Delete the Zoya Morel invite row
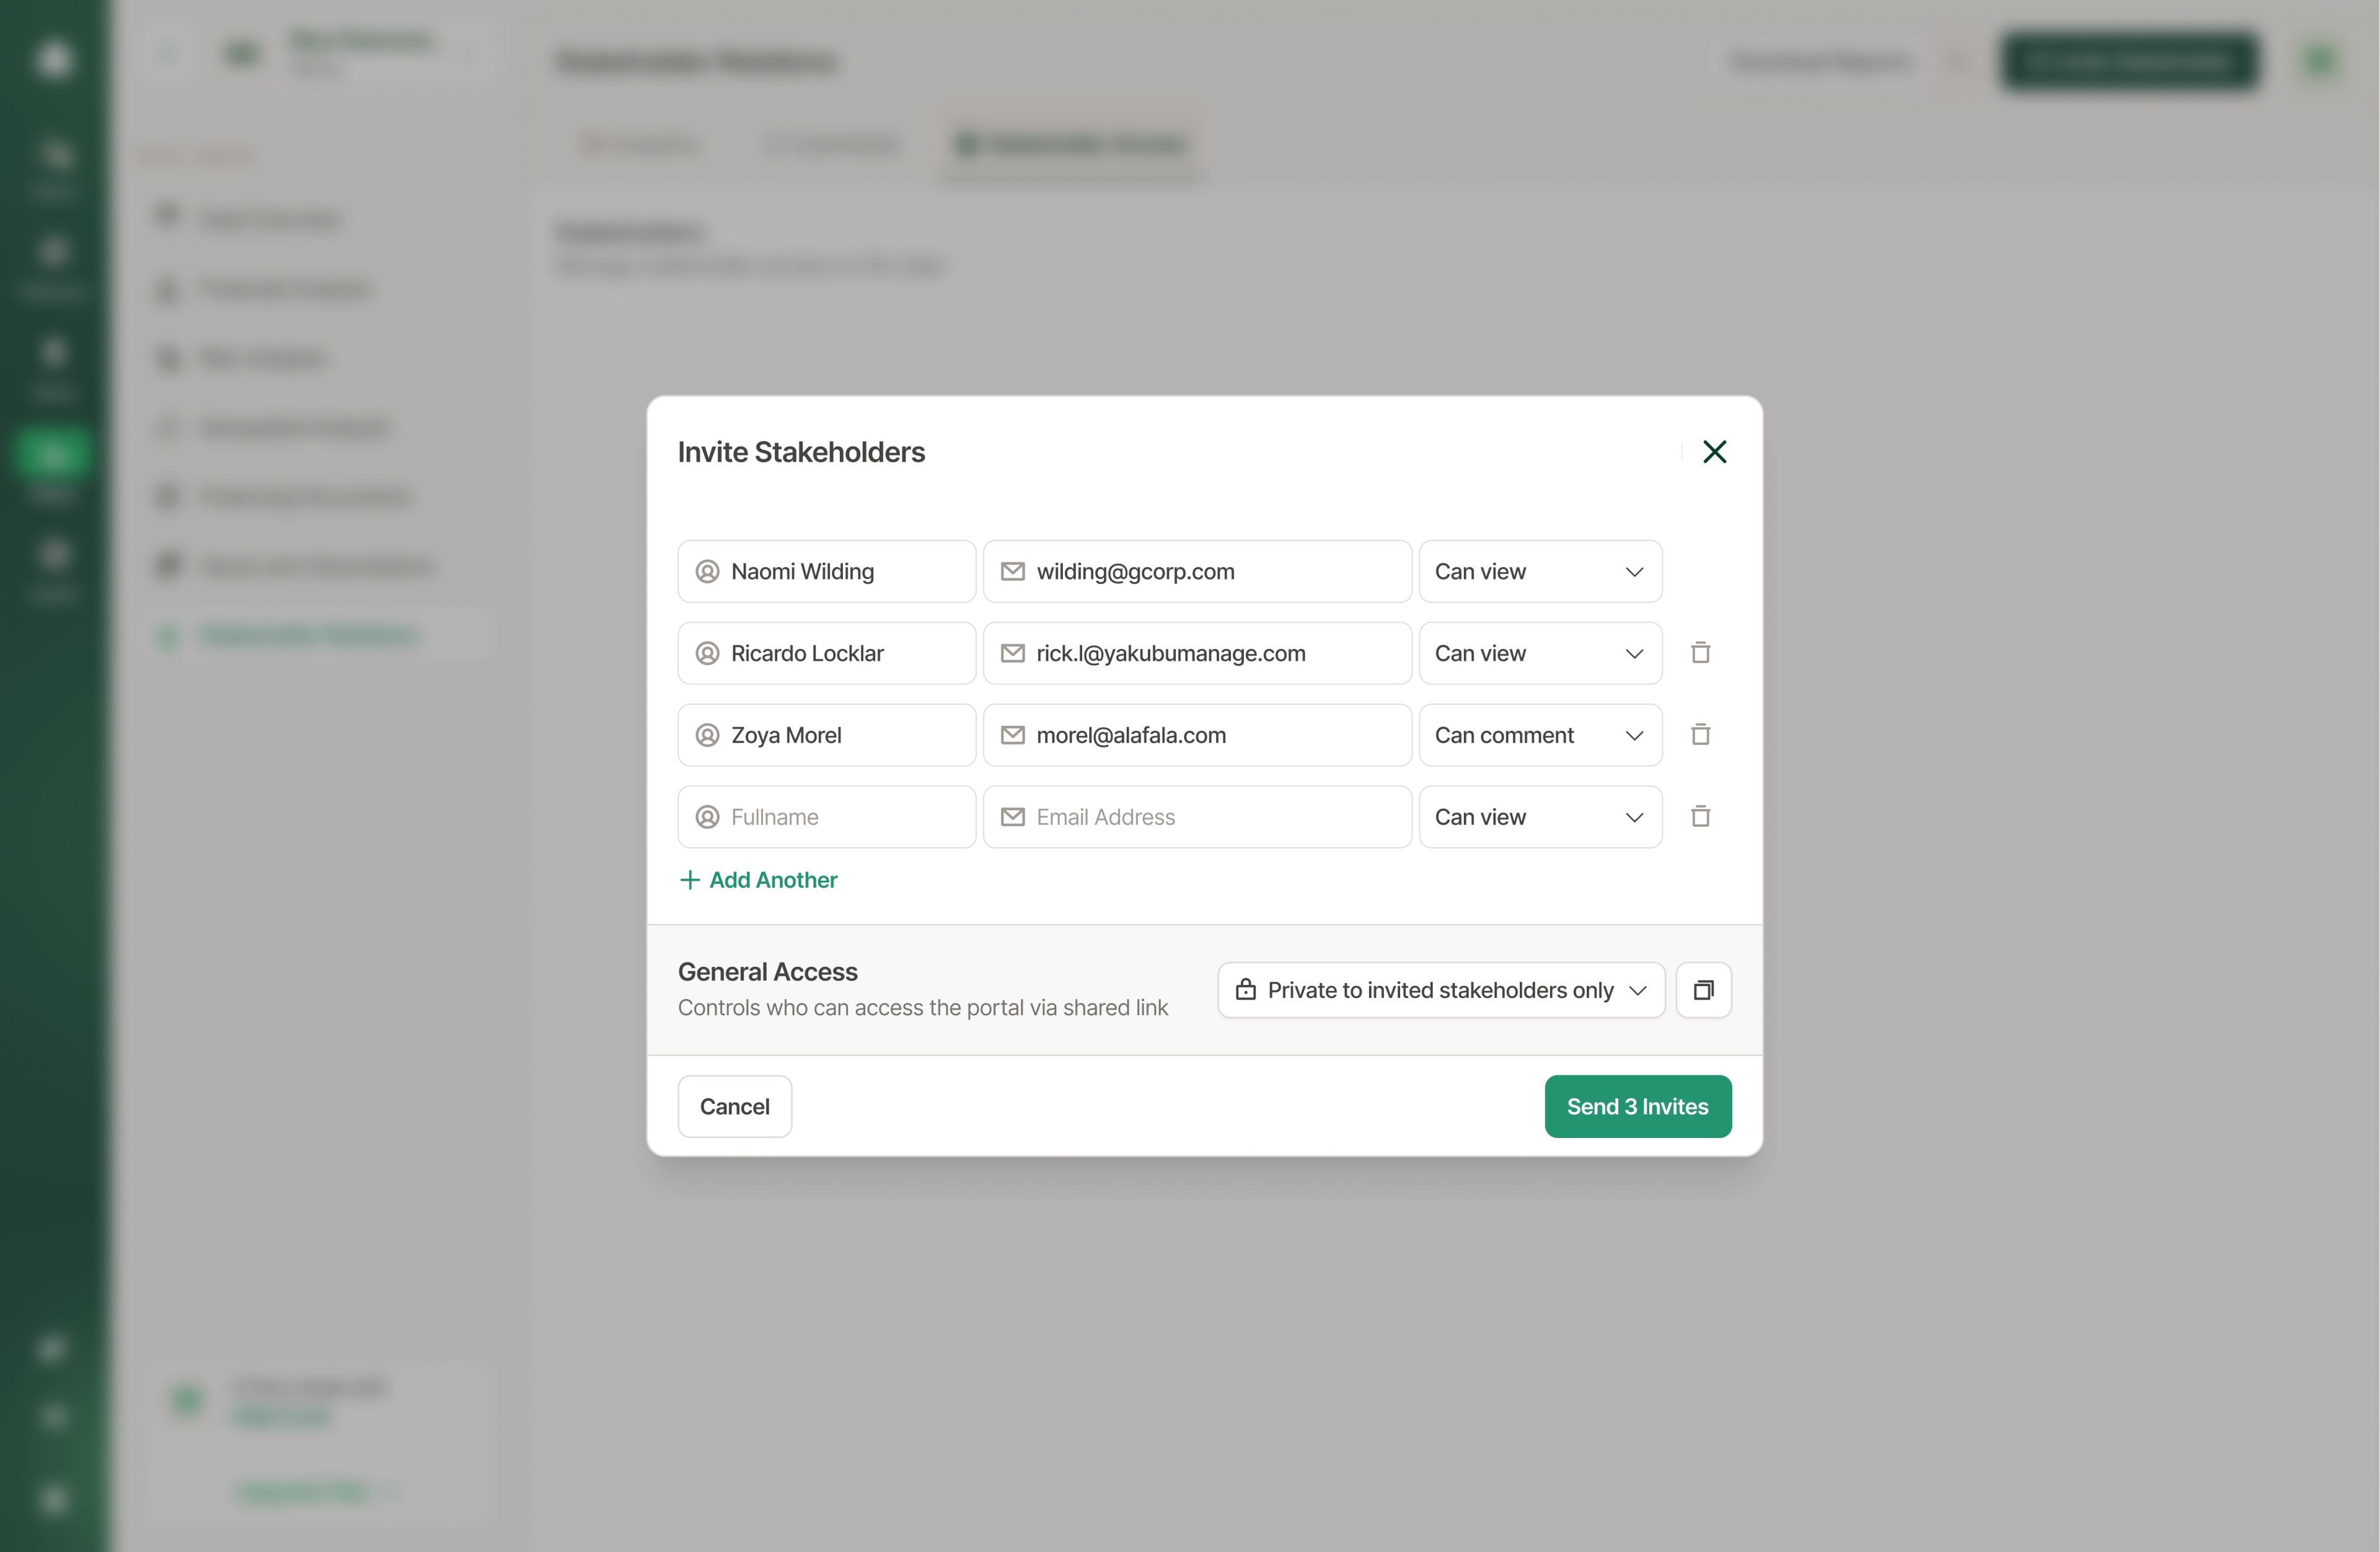 click(x=1700, y=735)
